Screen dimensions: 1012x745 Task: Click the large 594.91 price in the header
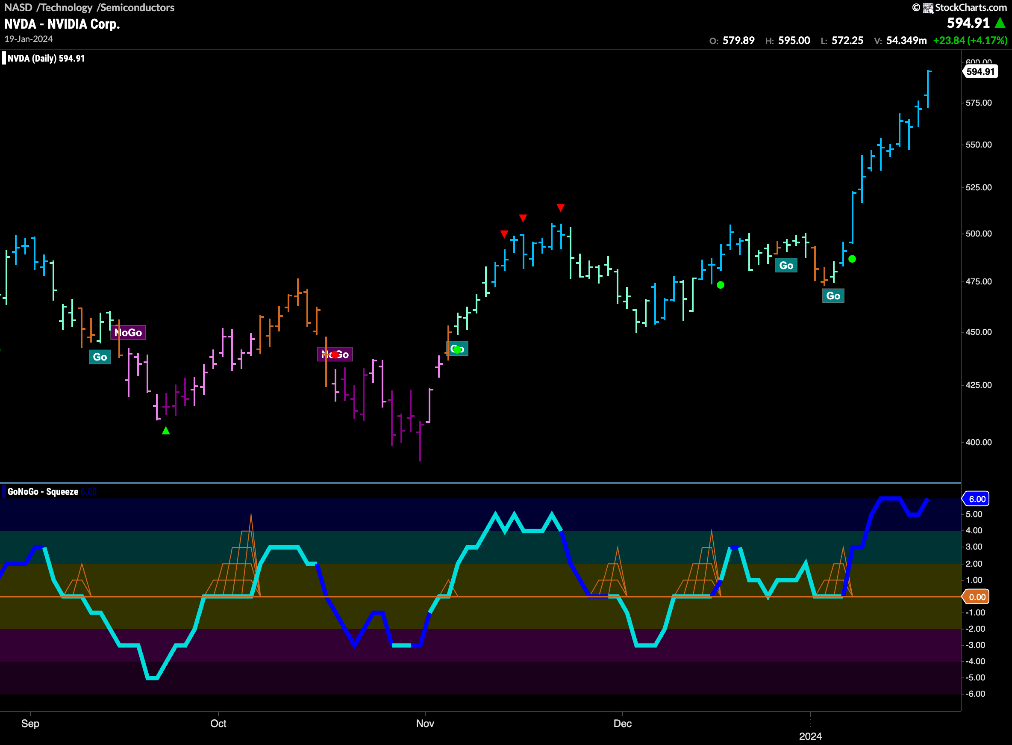(x=968, y=23)
